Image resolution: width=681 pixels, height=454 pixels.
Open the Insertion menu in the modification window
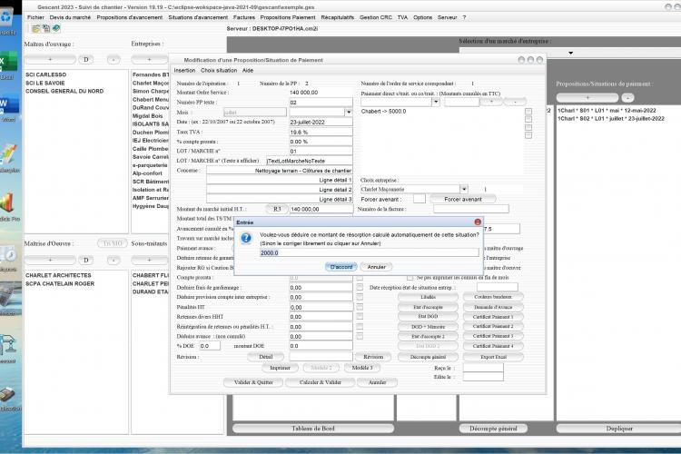click(184, 71)
